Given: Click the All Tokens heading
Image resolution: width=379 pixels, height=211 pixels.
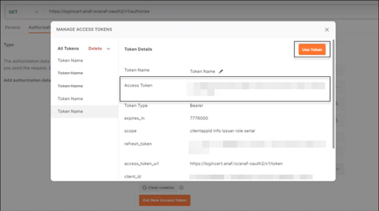Looking at the screenshot, I should pos(68,48).
